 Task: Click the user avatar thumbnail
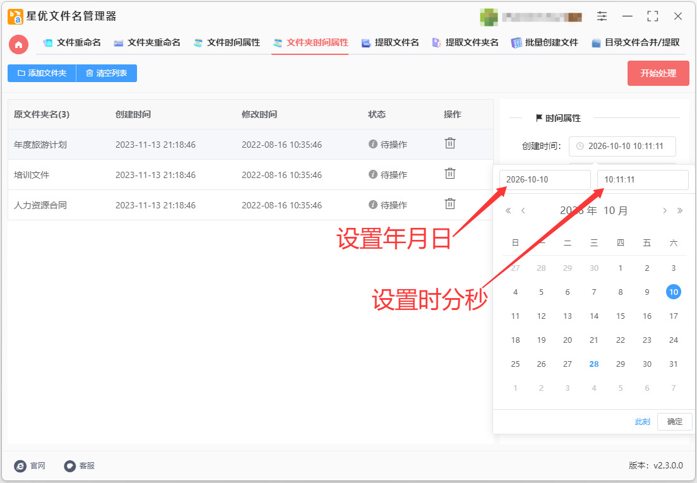489,17
